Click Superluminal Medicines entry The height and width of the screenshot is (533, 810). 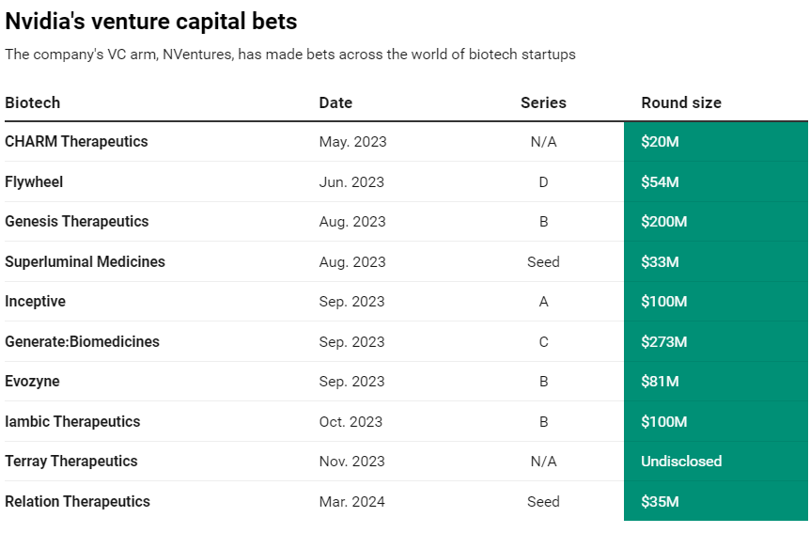coord(86,261)
